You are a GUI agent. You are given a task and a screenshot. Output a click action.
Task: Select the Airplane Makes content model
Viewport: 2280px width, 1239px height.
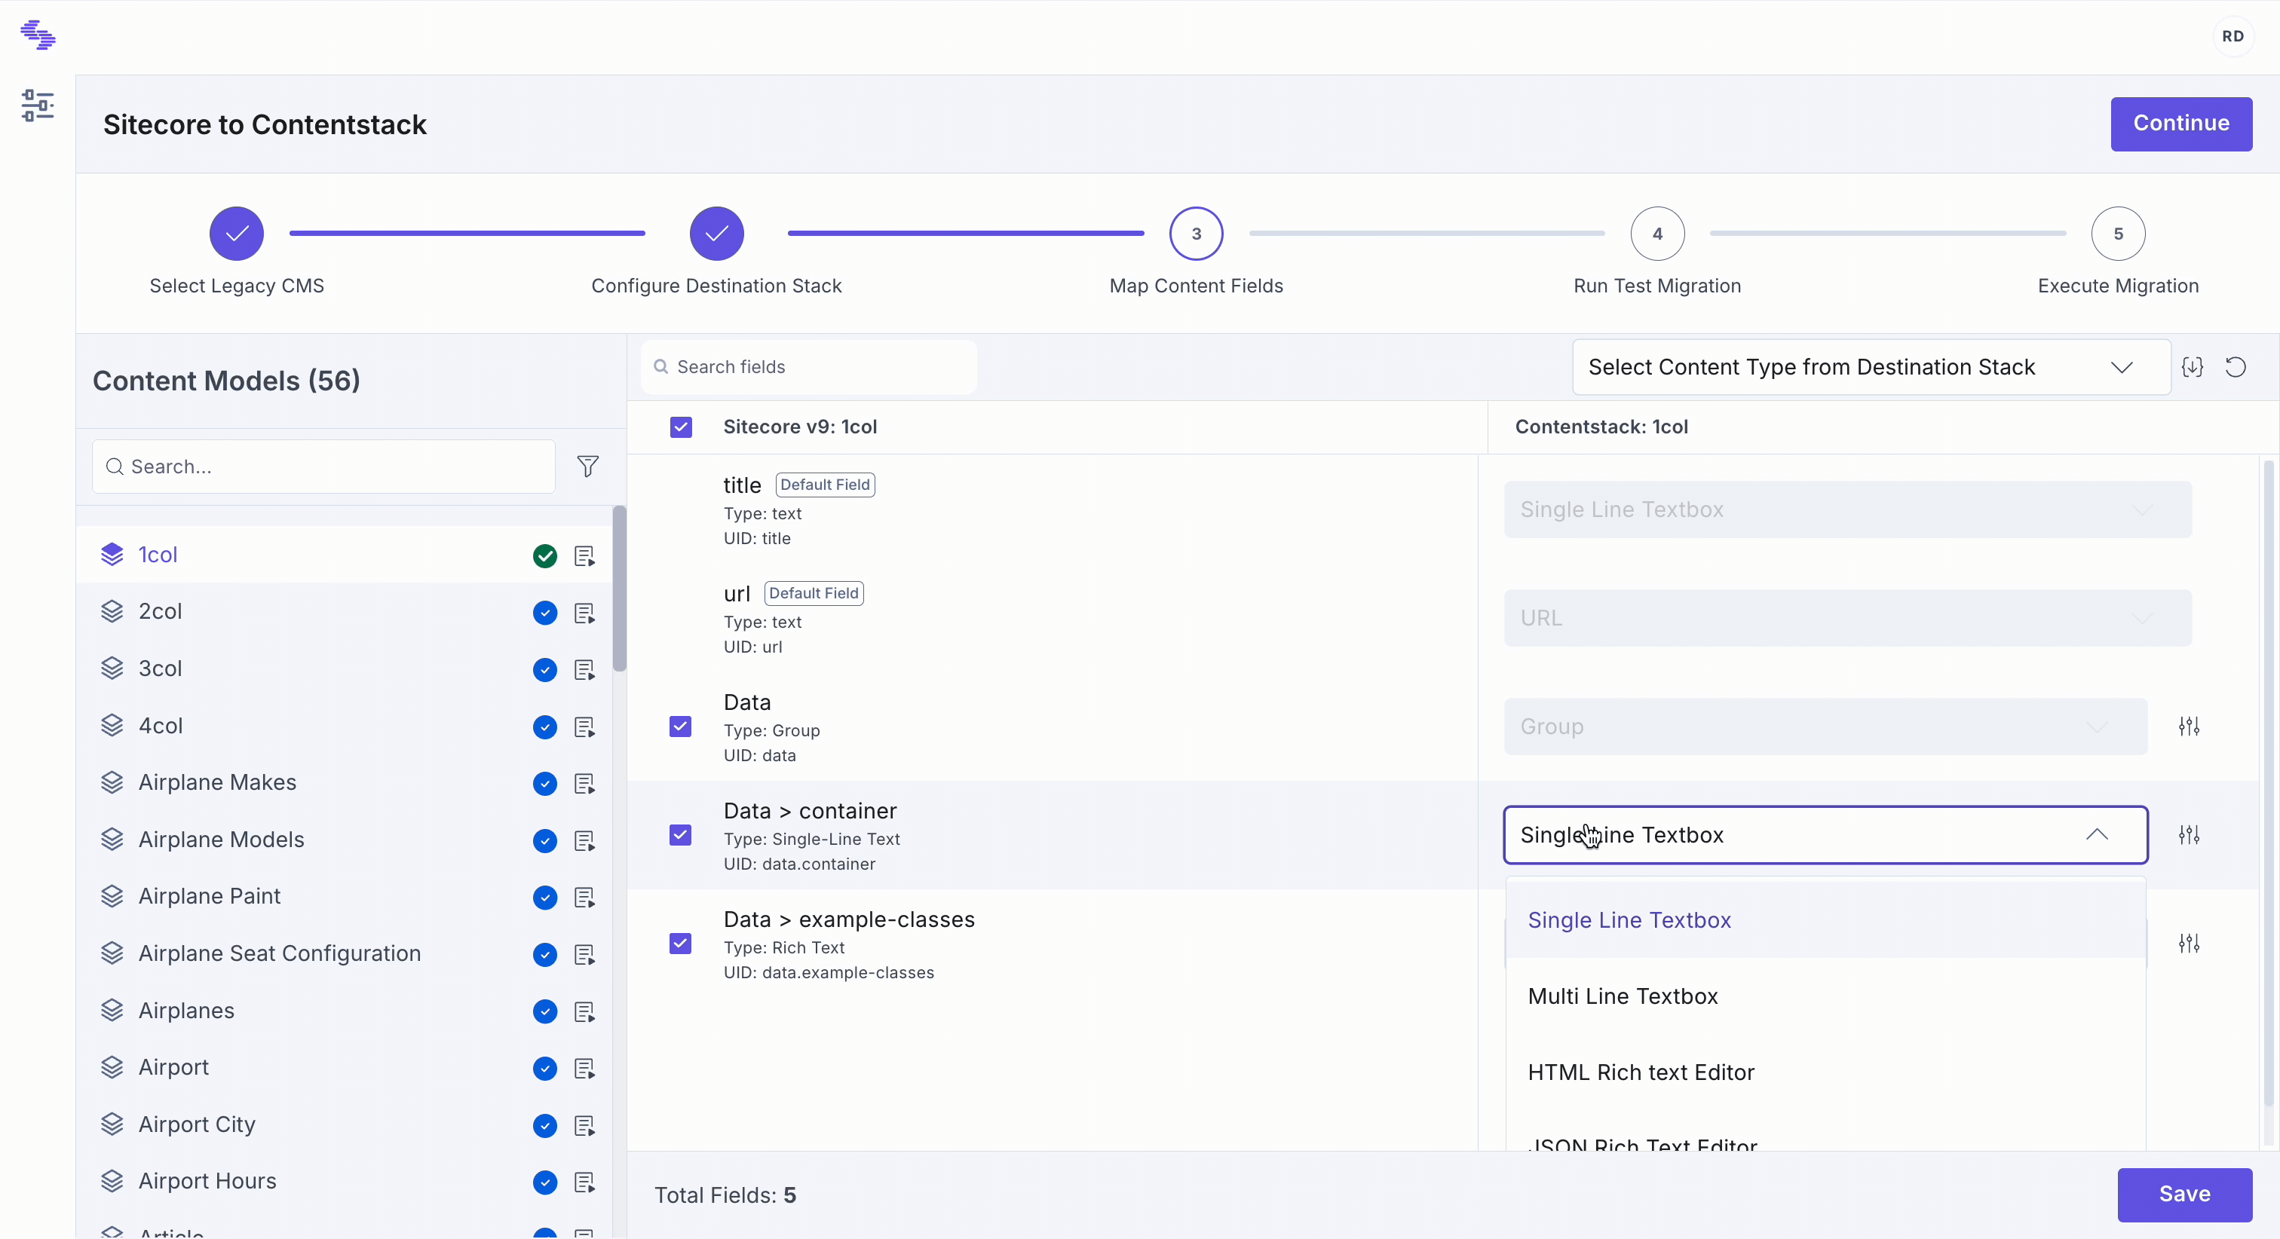pos(343,782)
